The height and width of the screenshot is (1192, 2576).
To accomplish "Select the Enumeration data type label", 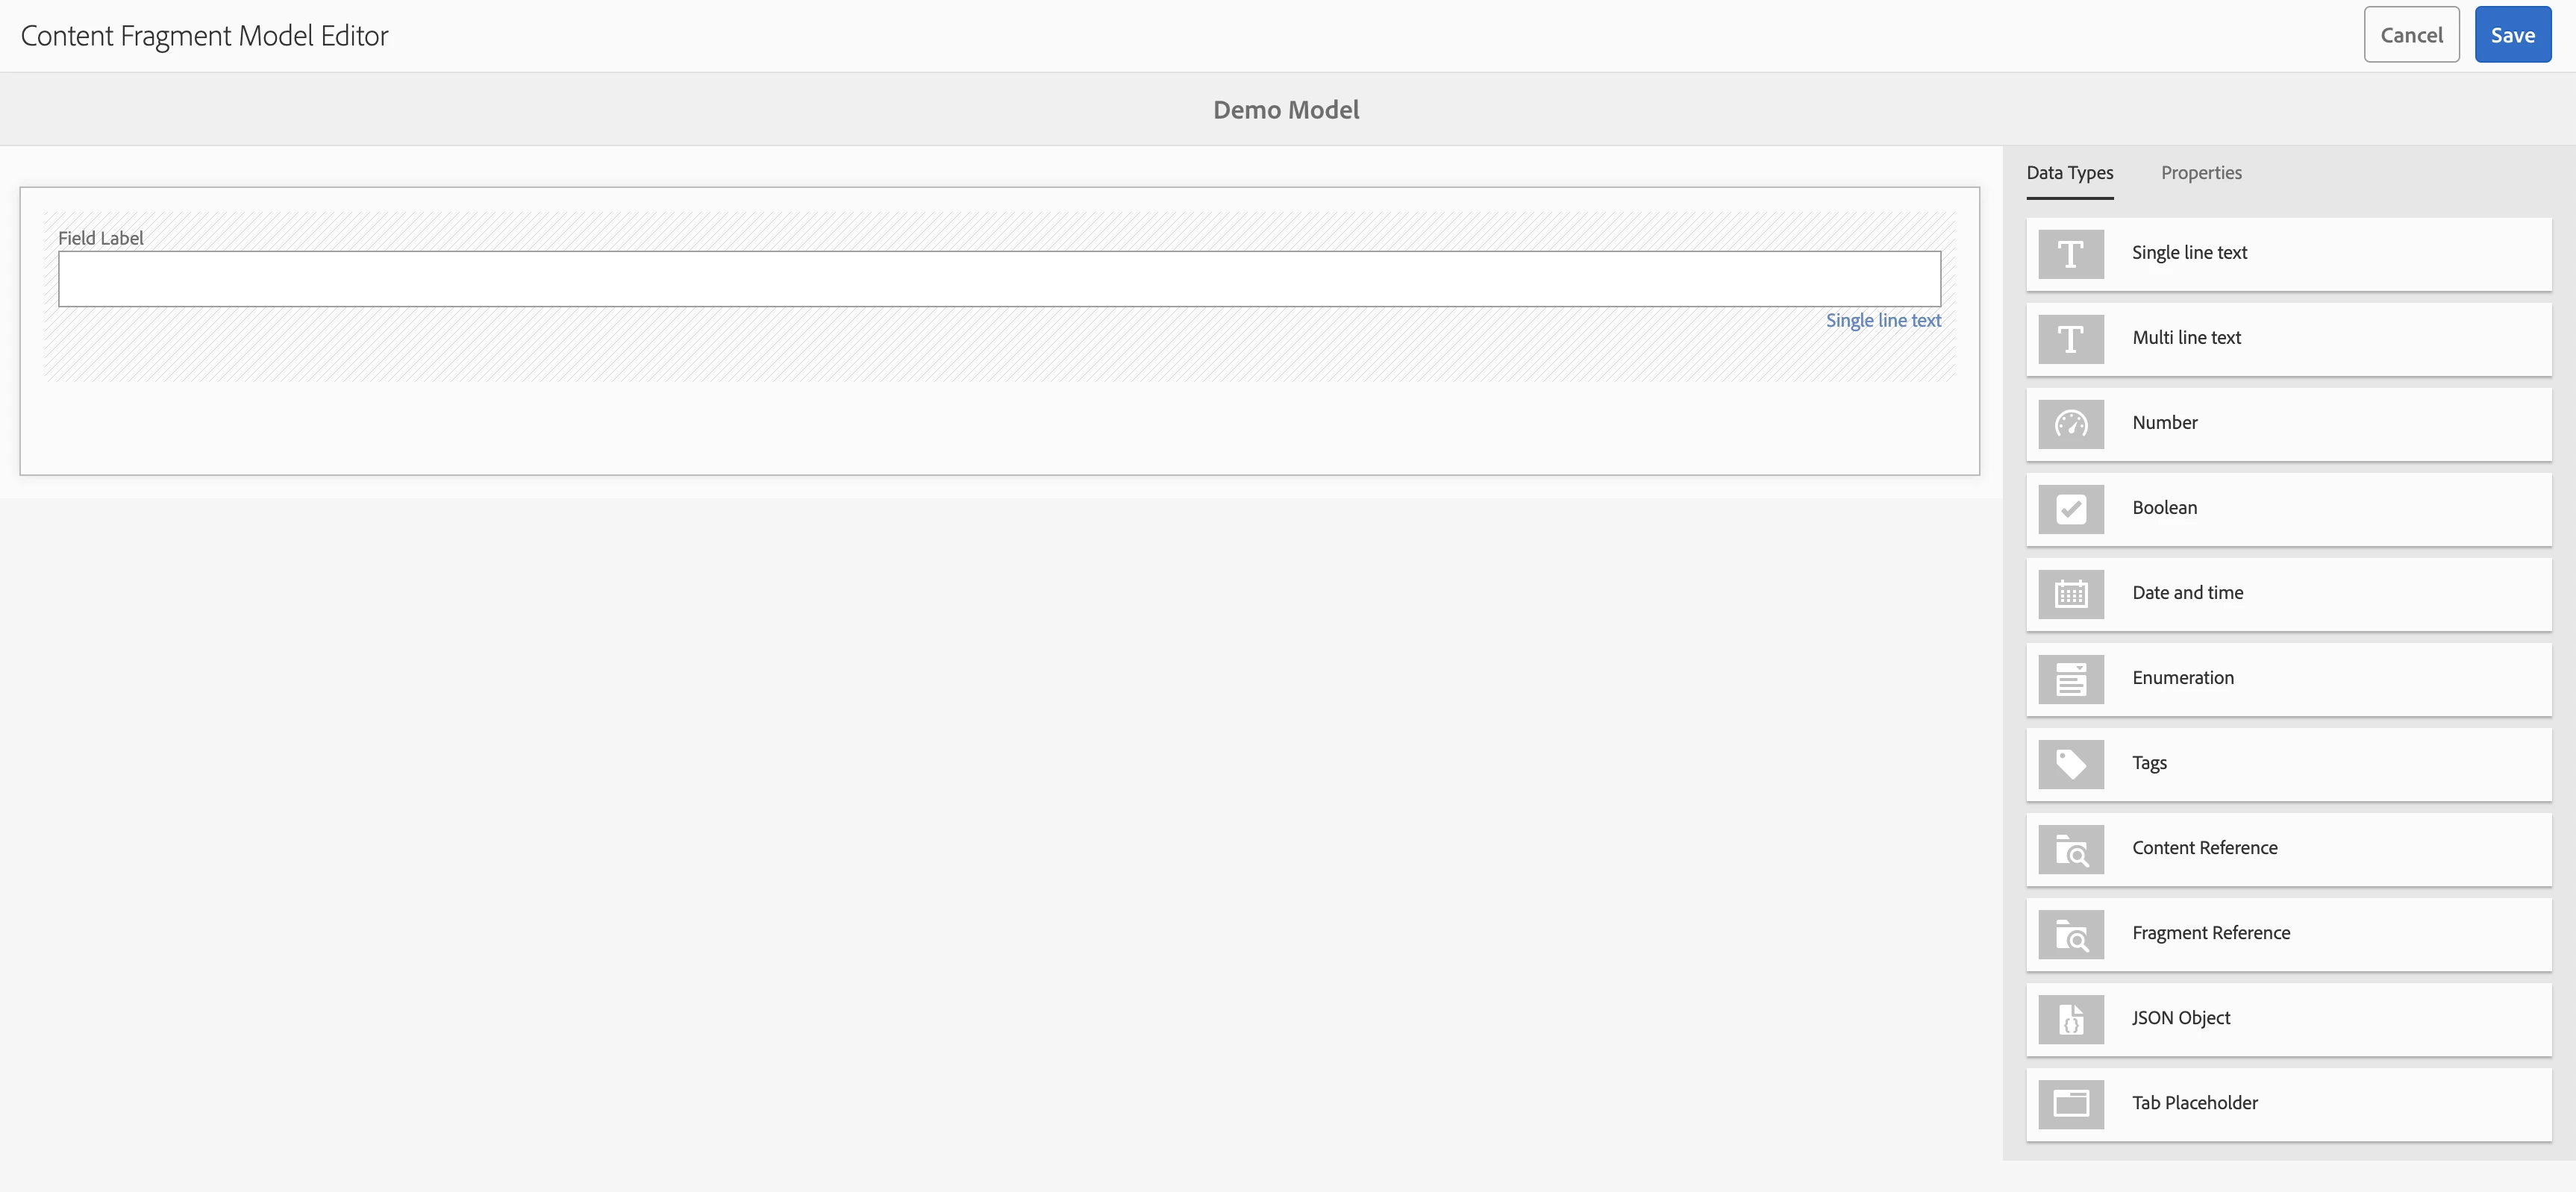I will [x=2182, y=678].
